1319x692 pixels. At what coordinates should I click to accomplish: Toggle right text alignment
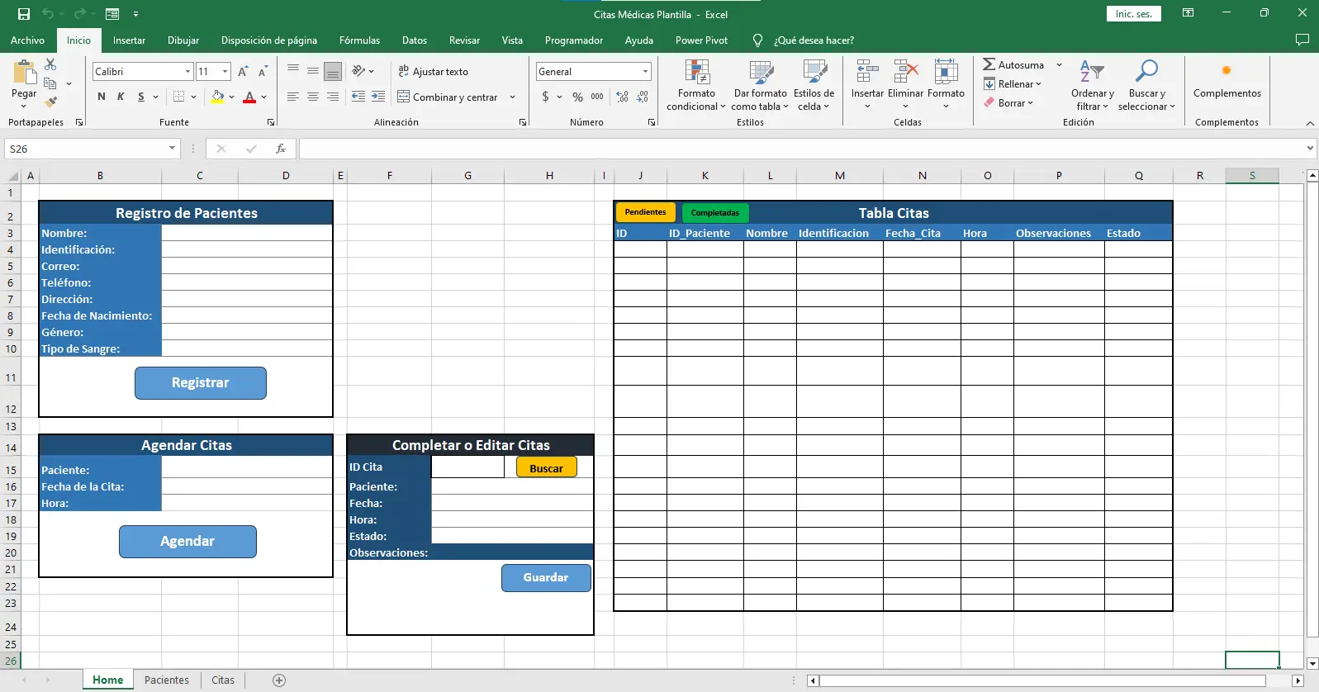(x=333, y=97)
